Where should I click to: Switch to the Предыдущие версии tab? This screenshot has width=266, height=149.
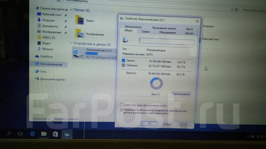click(x=164, y=28)
